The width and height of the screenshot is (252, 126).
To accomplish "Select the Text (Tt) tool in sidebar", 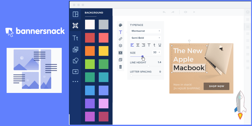I will click(x=75, y=38).
